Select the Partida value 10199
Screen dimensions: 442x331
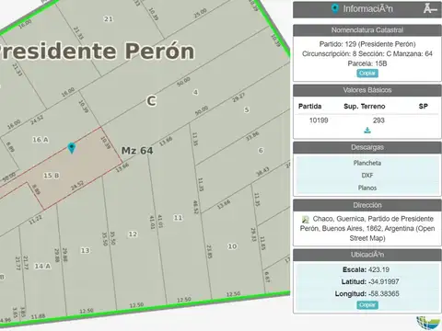click(x=319, y=120)
